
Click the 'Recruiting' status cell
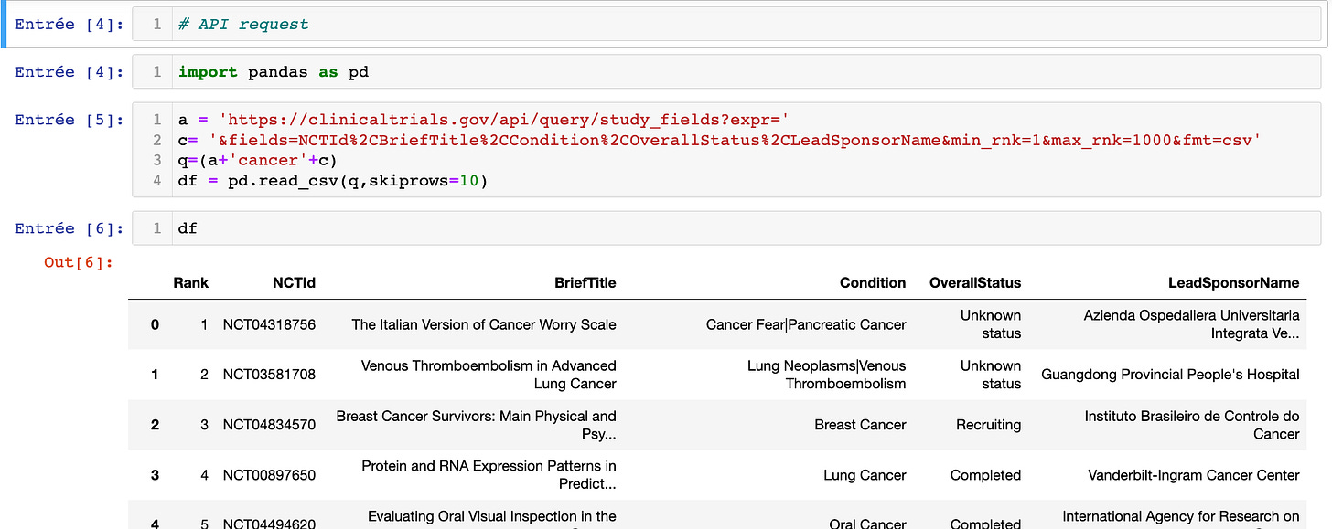tap(988, 425)
